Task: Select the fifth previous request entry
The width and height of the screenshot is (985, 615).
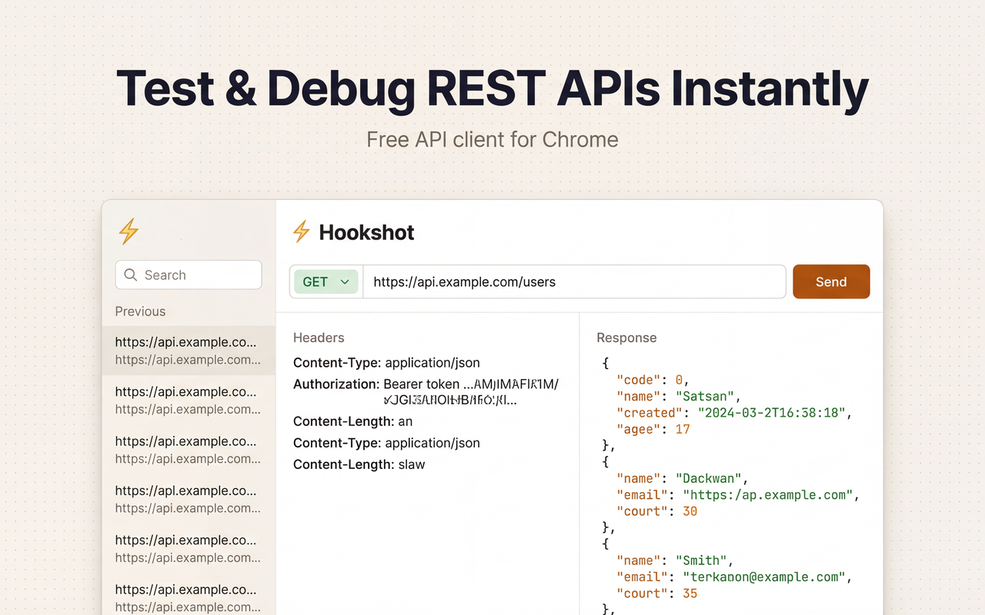Action: pyautogui.click(x=189, y=548)
